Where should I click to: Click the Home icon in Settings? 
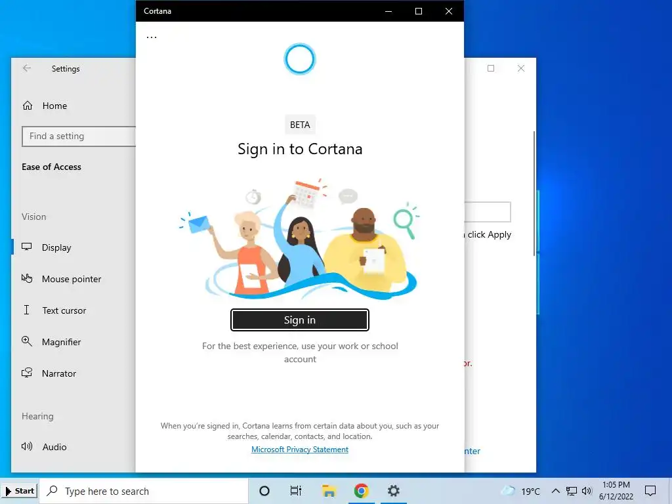point(28,106)
